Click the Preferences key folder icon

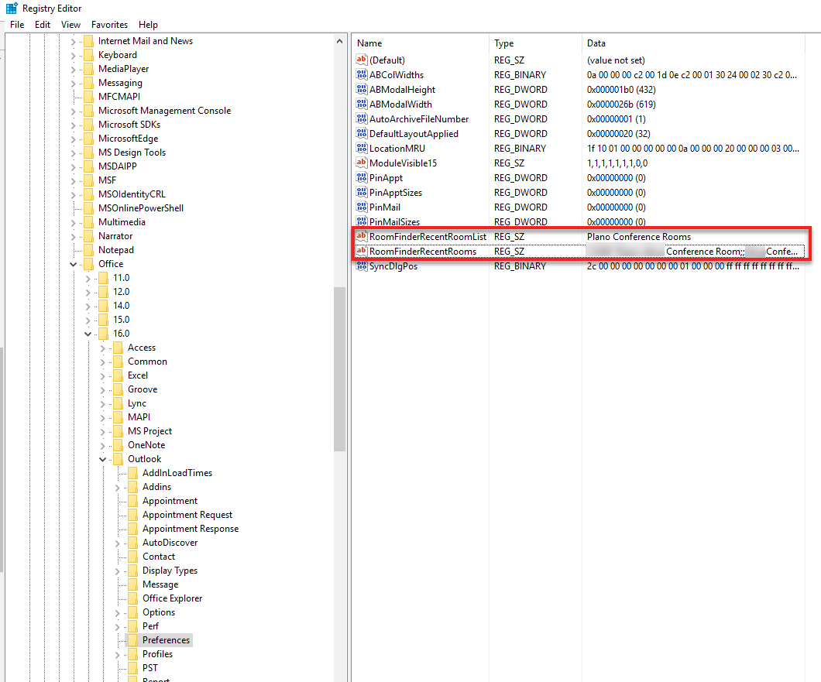pos(132,640)
